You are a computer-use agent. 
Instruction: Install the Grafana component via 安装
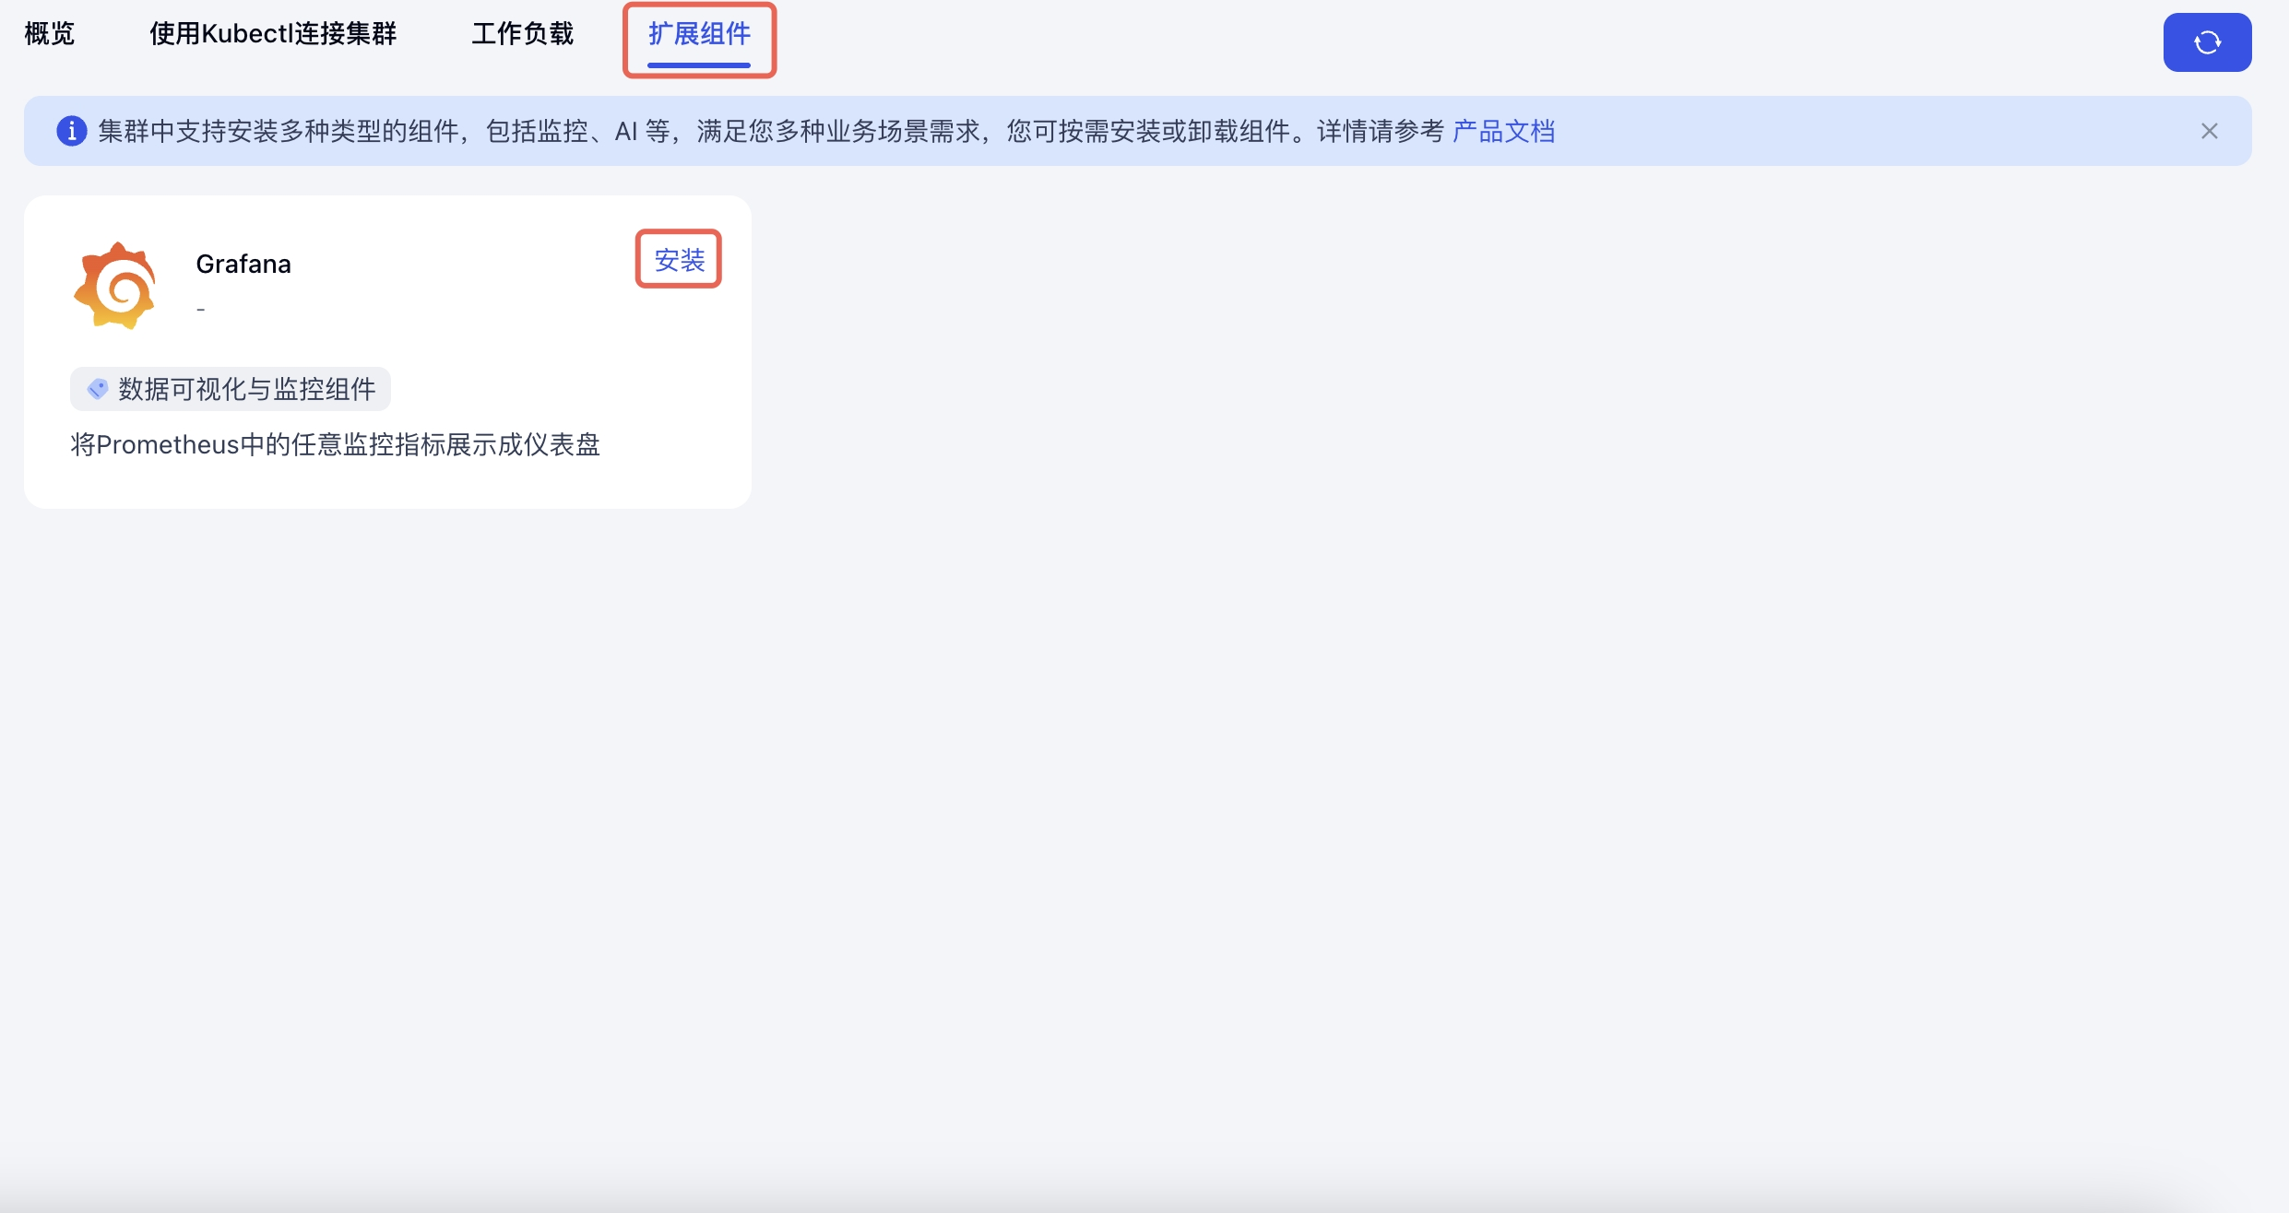coord(679,260)
